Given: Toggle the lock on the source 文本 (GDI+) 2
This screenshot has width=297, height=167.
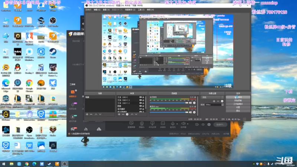Looking at the screenshot, I should tap(143, 103).
